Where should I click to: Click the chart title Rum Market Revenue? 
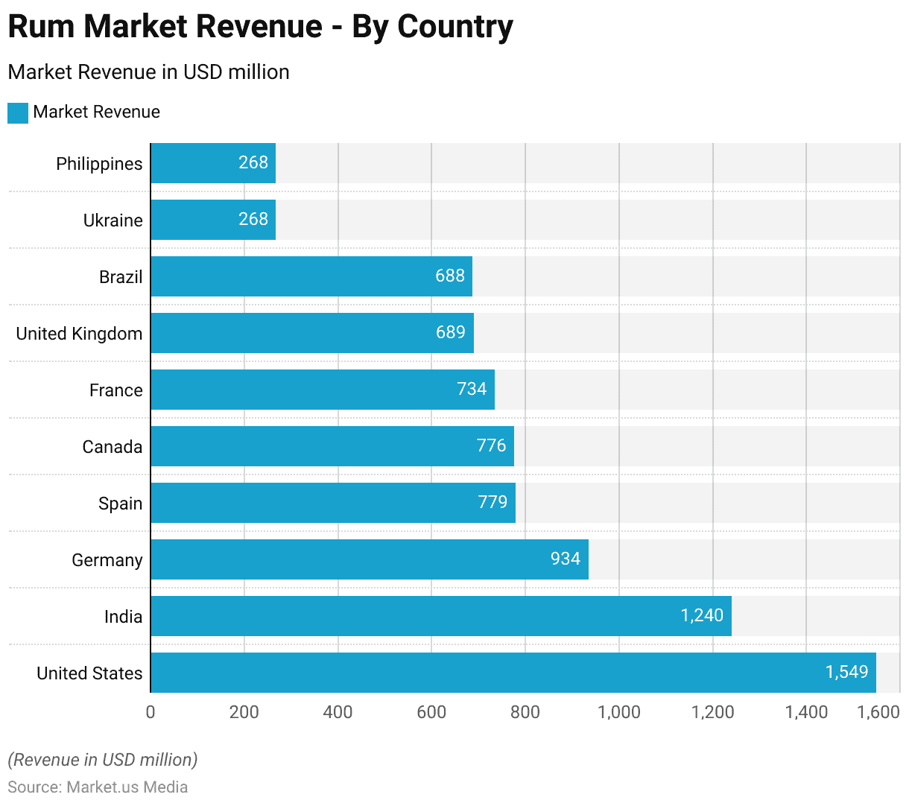click(x=260, y=27)
